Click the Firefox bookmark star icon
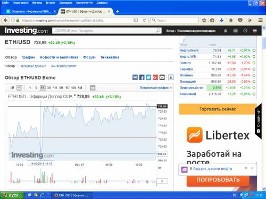This screenshot has width=266, height=199. [x=204, y=20]
